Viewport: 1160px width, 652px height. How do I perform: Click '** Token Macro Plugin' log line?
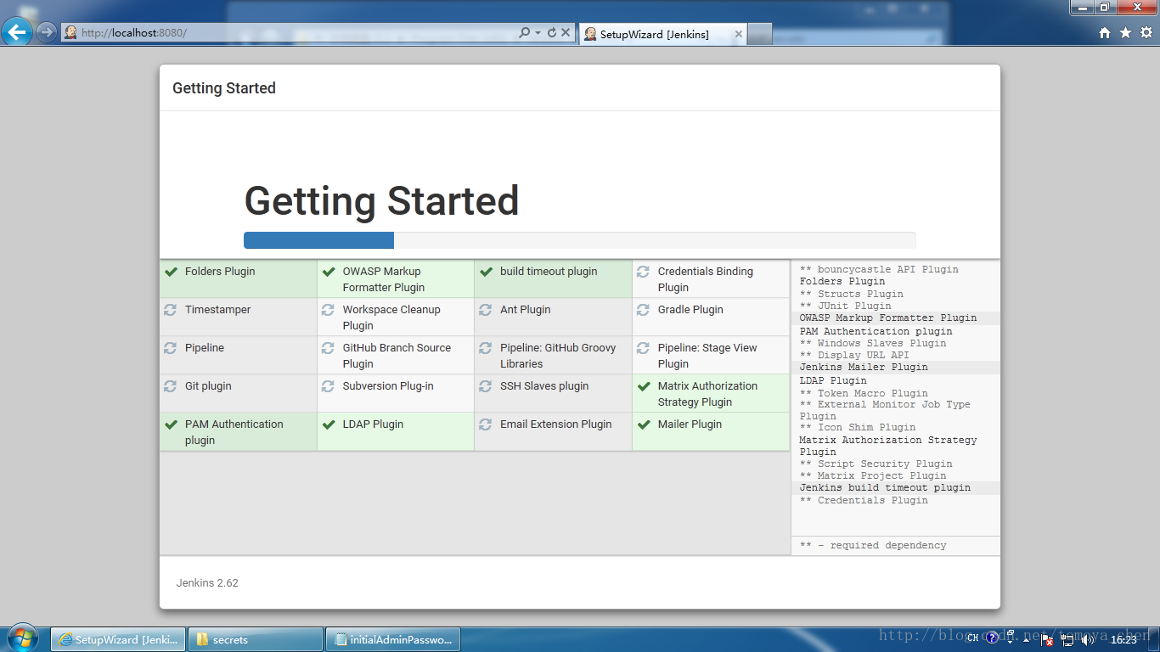click(864, 393)
